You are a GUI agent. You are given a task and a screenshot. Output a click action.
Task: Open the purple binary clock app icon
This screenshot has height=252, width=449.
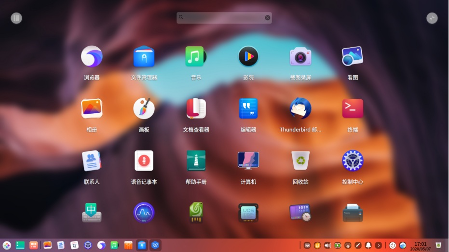click(300, 213)
